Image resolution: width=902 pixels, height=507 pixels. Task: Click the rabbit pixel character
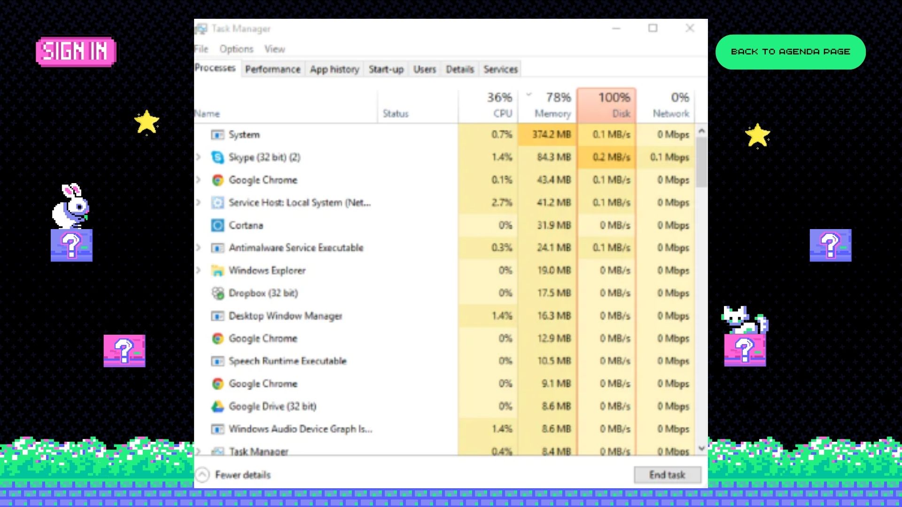pos(70,206)
